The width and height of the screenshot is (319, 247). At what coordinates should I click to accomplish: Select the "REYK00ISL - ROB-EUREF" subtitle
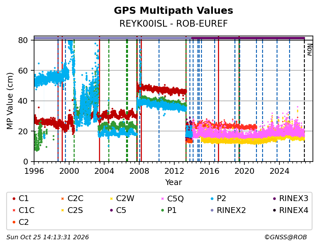coord(173,24)
